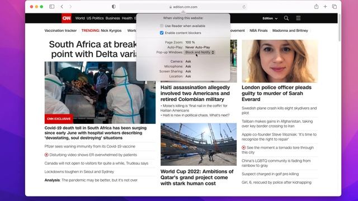Open the Canada will not open story

96,163
